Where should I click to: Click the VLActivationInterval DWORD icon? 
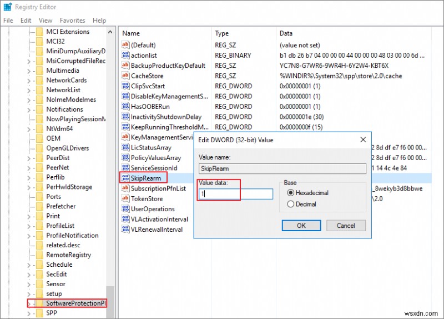click(125, 219)
